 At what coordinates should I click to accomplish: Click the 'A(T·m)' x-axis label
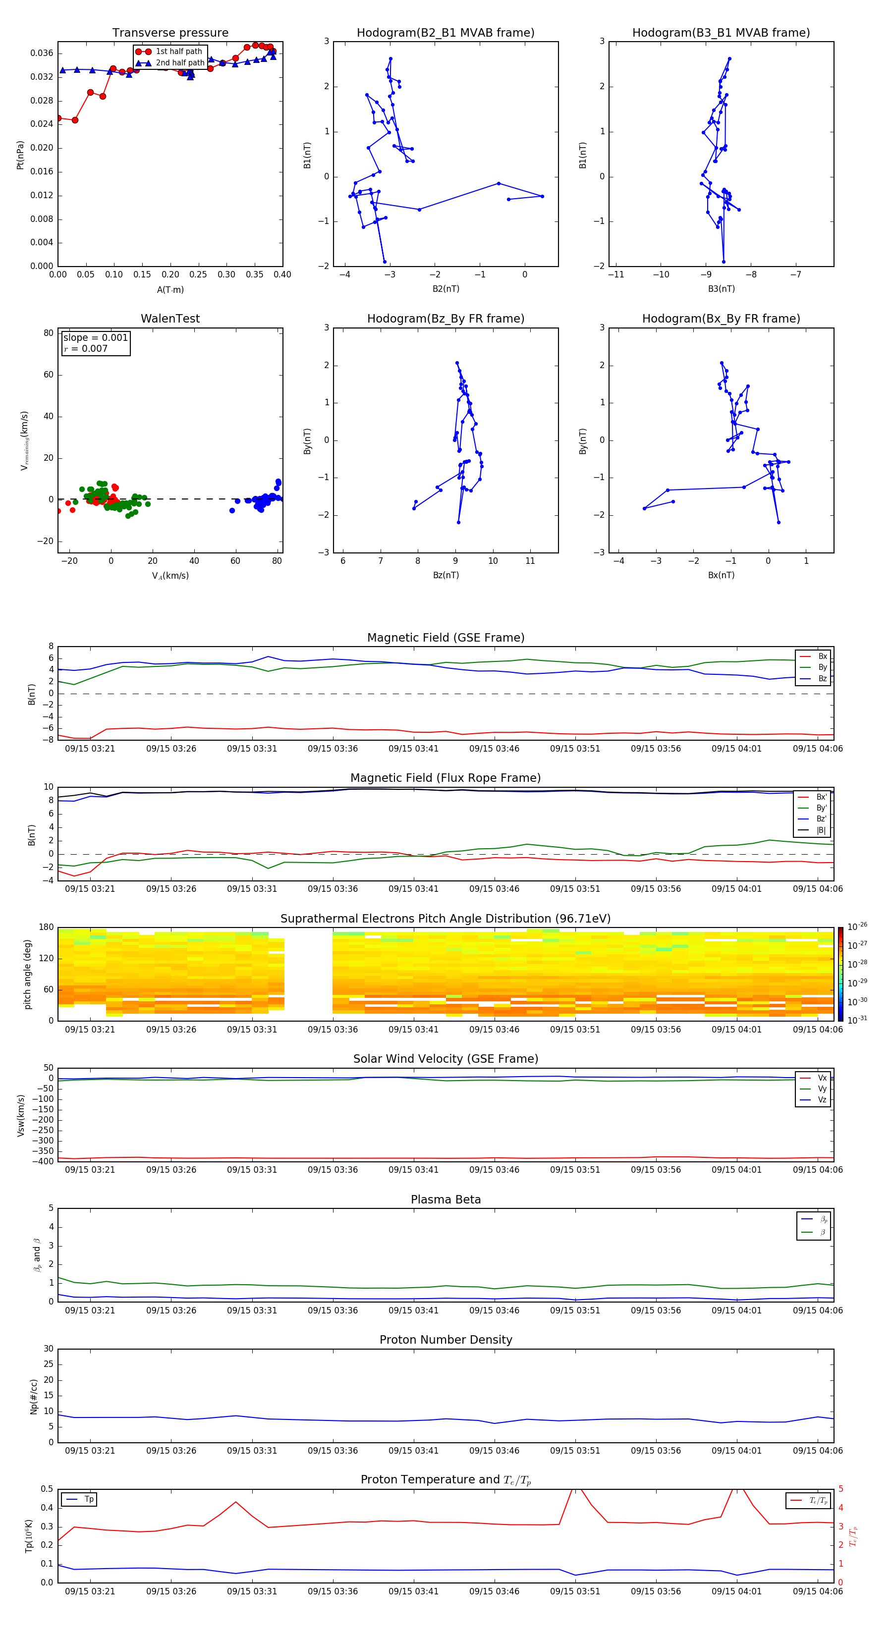pos(170,290)
